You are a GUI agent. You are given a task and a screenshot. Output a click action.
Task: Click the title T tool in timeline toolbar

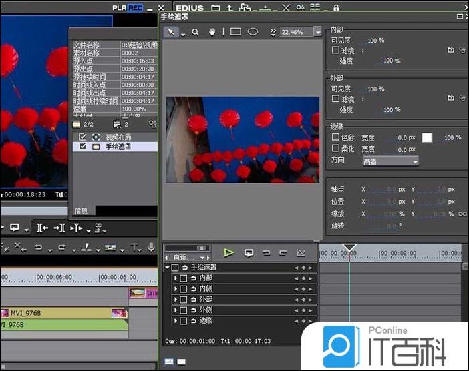pos(134,247)
